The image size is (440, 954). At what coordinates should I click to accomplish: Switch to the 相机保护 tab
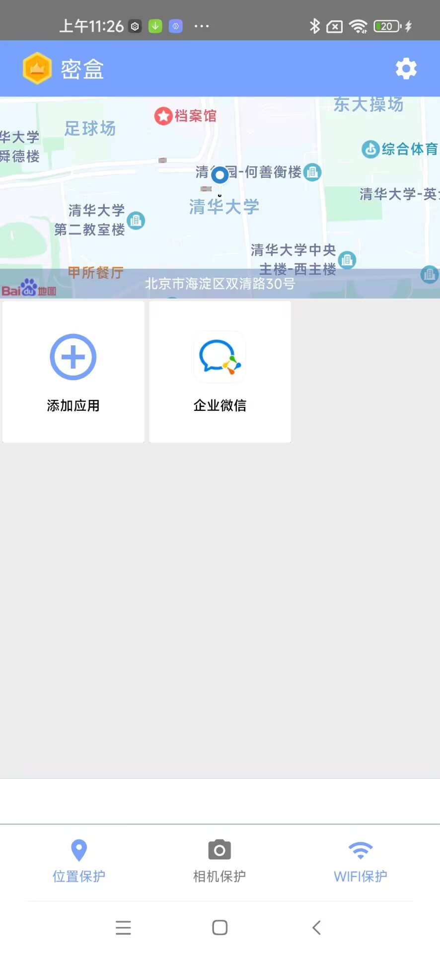click(220, 862)
